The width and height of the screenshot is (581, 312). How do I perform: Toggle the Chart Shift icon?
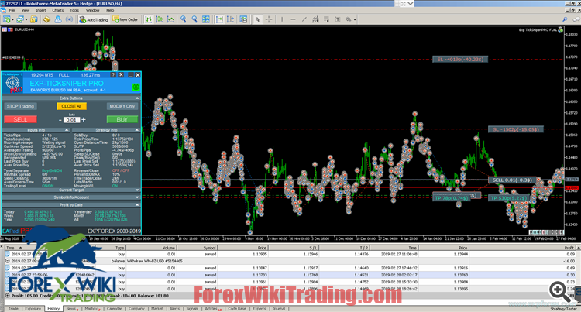[231, 19]
